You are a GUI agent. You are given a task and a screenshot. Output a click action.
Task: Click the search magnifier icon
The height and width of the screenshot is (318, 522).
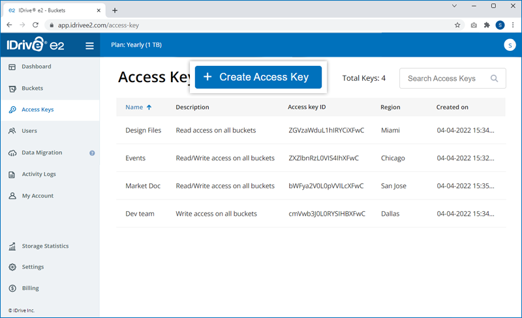tap(495, 78)
